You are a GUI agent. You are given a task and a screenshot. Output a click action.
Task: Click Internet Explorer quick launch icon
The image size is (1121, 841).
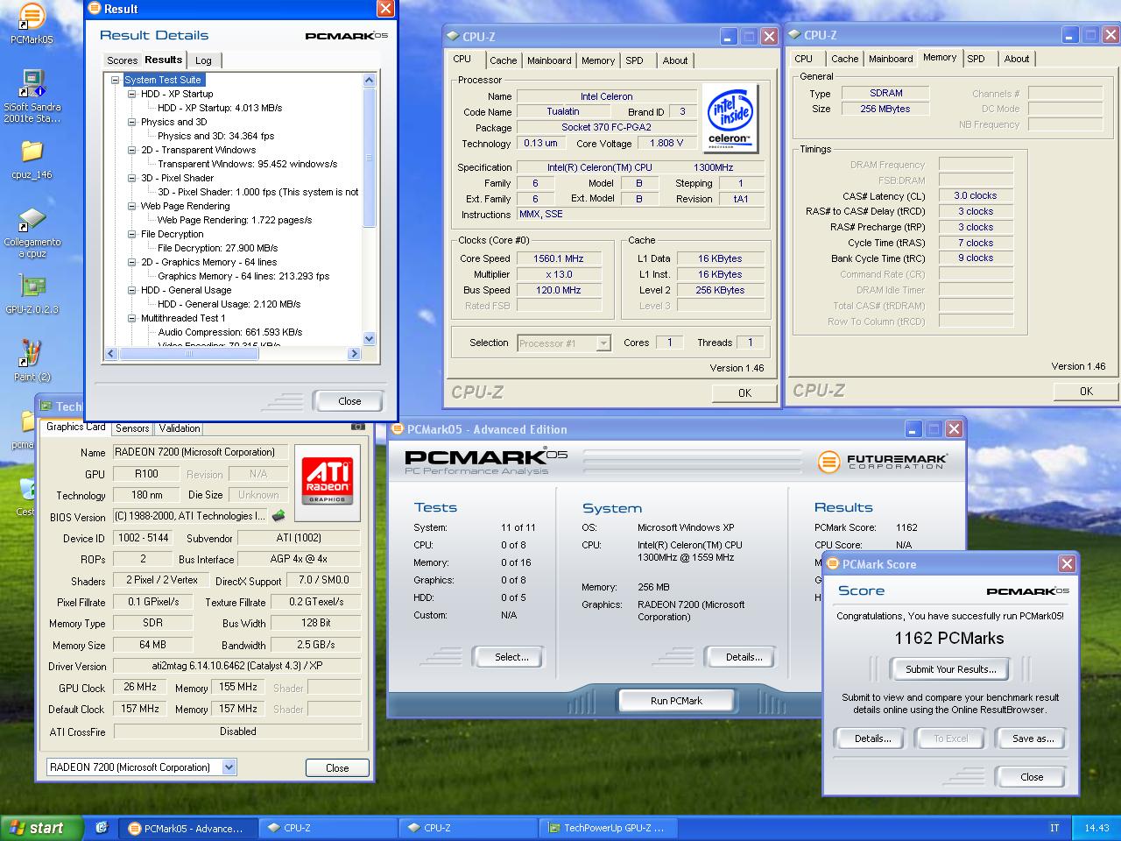click(x=102, y=827)
